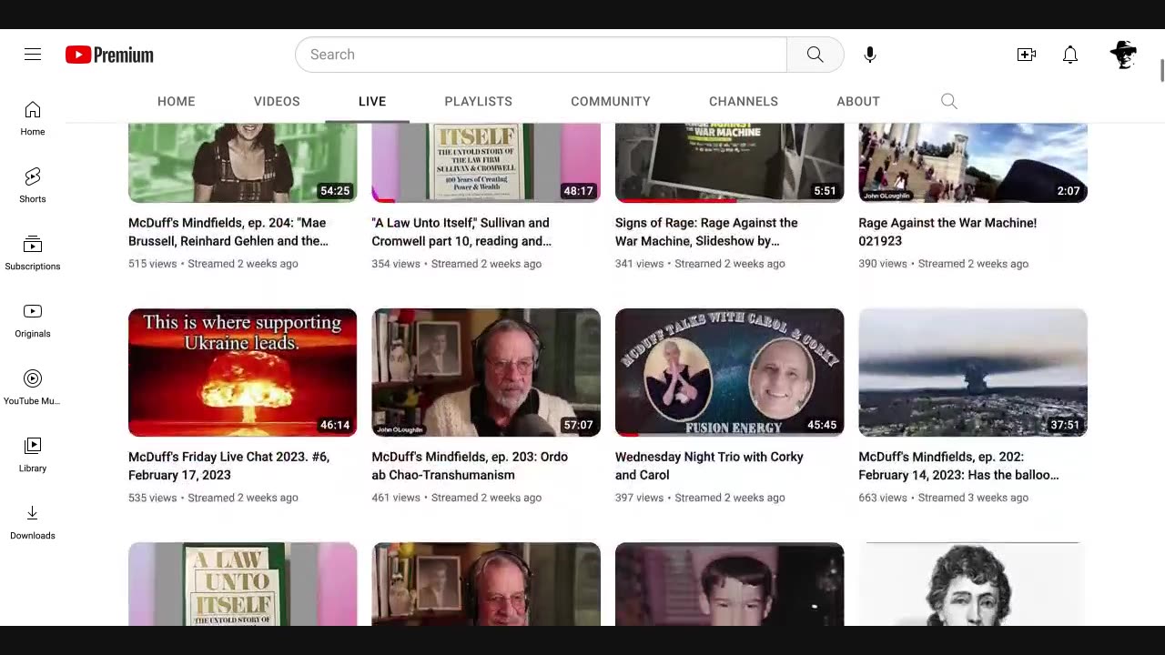Open Downloads in sidebar
This screenshot has width=1165, height=655.
click(33, 522)
